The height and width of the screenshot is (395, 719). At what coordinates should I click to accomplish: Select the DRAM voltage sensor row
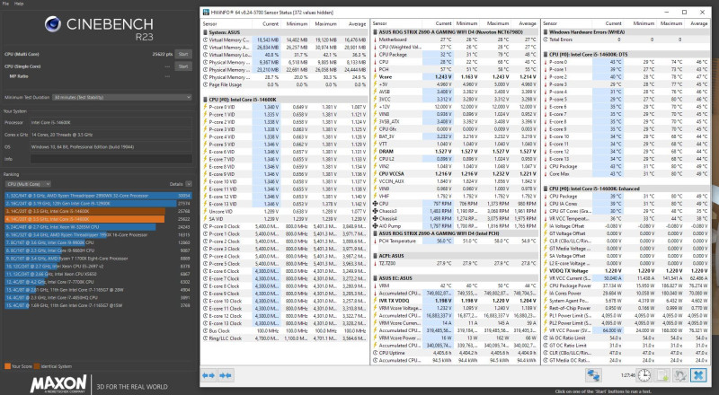(x=455, y=151)
